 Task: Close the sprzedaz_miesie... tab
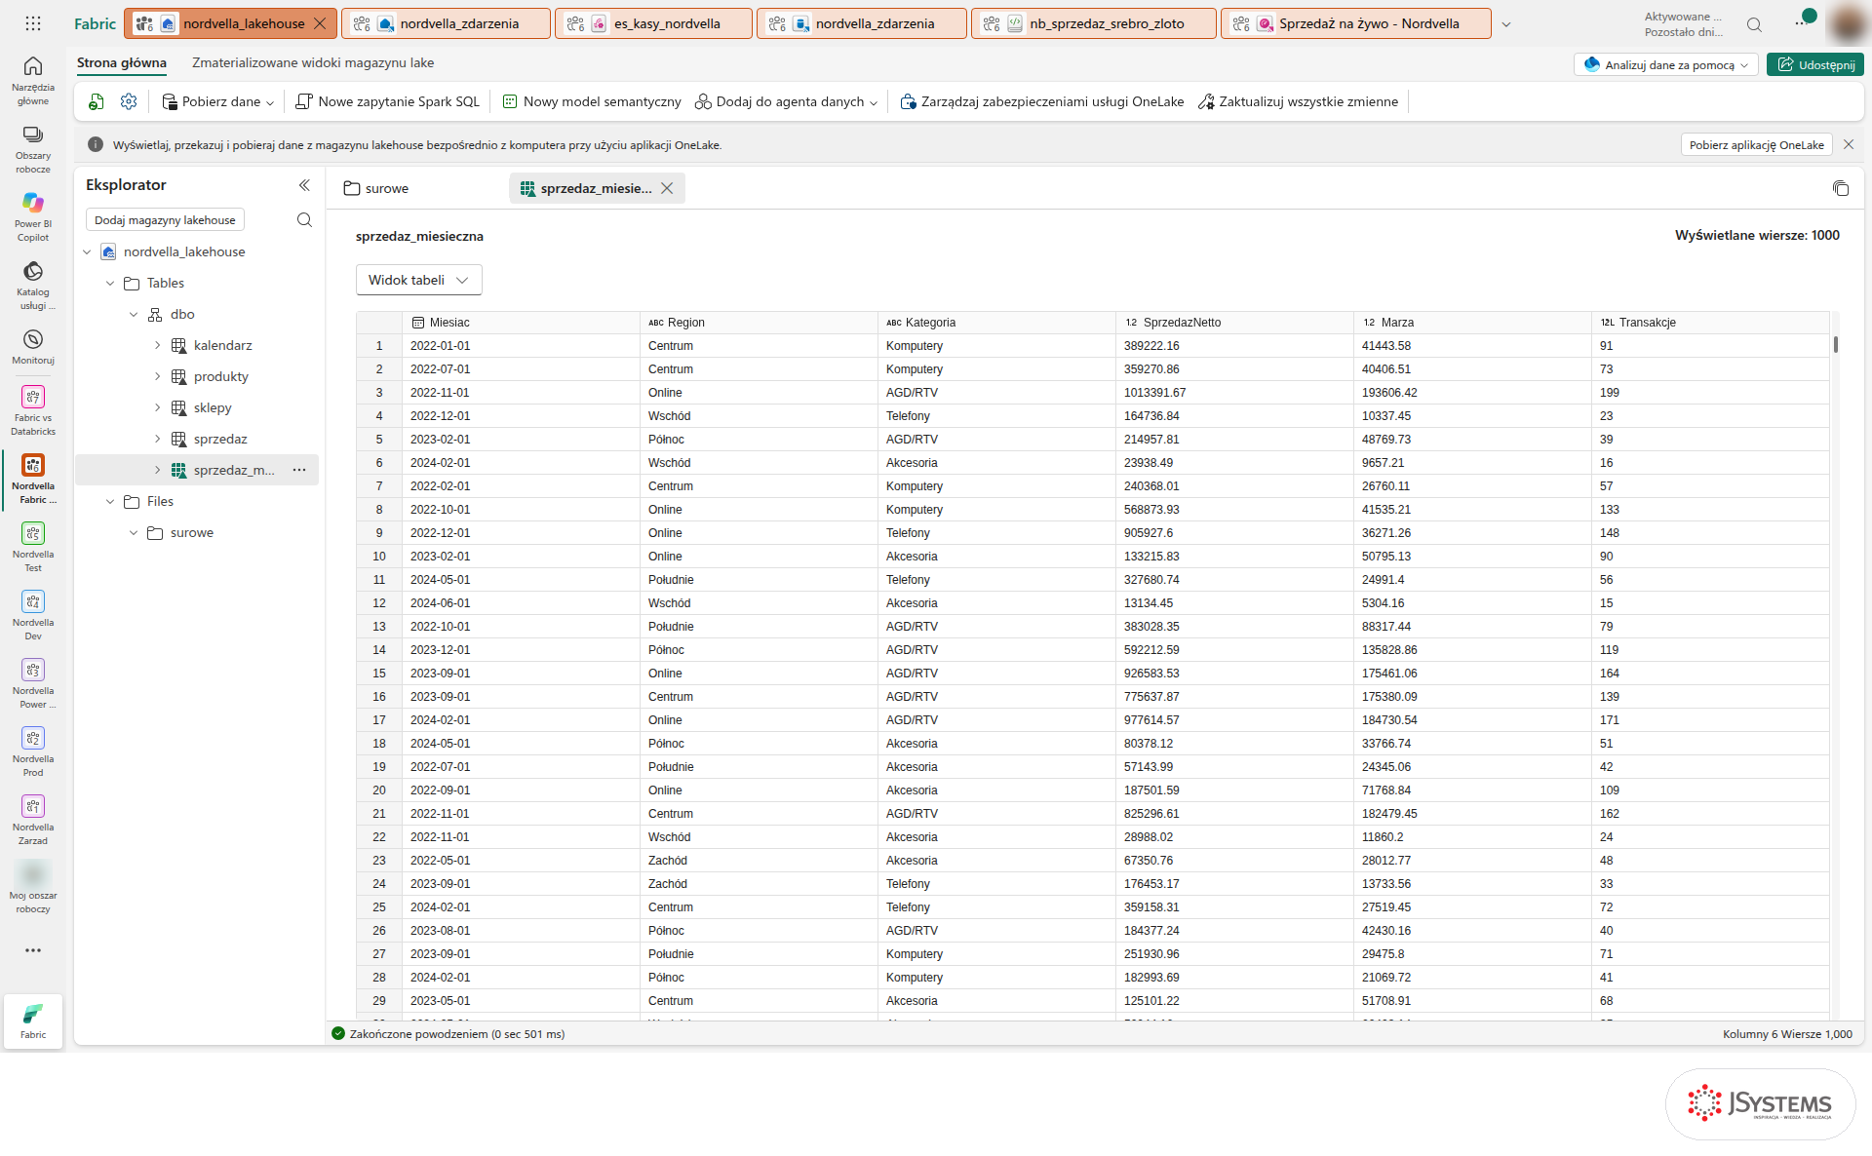pyautogui.click(x=667, y=188)
